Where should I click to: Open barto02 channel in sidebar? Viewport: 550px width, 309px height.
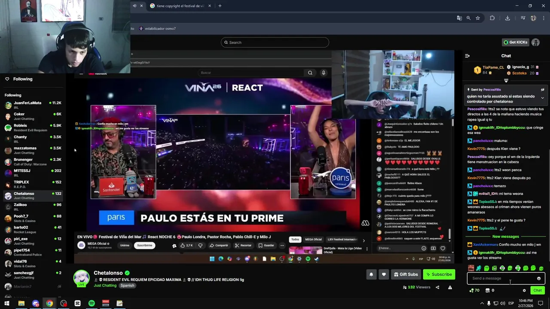tap(33, 230)
